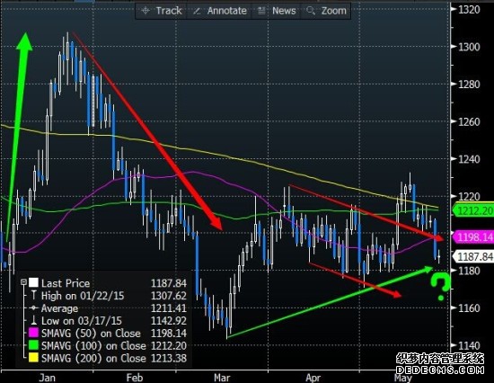Click the 1160 price axis label
The height and width of the screenshot is (383, 494).
click(x=469, y=307)
